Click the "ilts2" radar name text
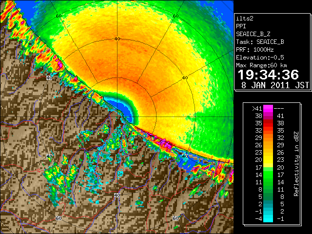 coord(245,19)
